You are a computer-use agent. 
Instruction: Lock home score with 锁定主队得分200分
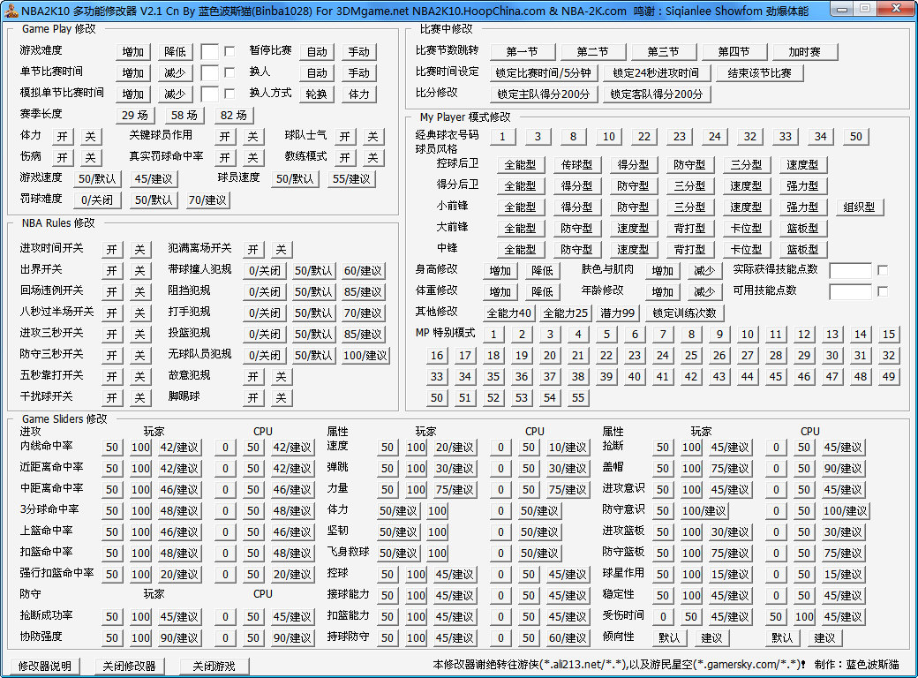coord(543,94)
